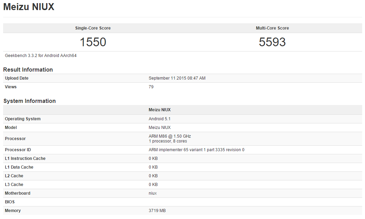Image resolution: width=365 pixels, height=219 pixels.
Task: Click the BIOS row label
Action: 10,202
